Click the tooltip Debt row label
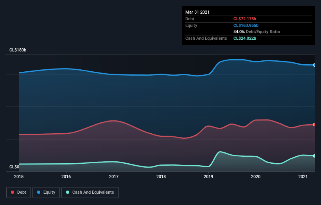This screenshot has width=321, height=205. pyautogui.click(x=190, y=19)
